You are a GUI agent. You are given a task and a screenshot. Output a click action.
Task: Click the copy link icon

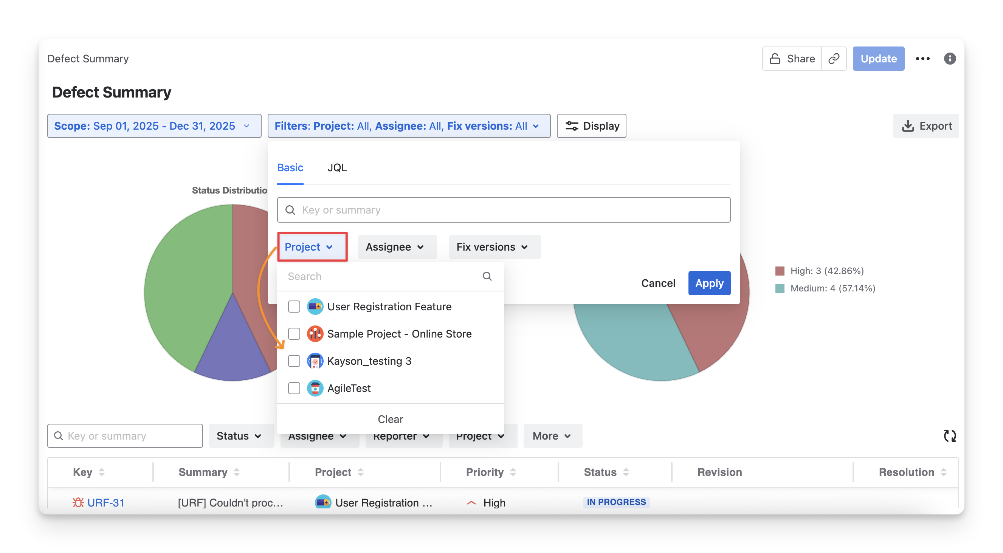pos(833,59)
